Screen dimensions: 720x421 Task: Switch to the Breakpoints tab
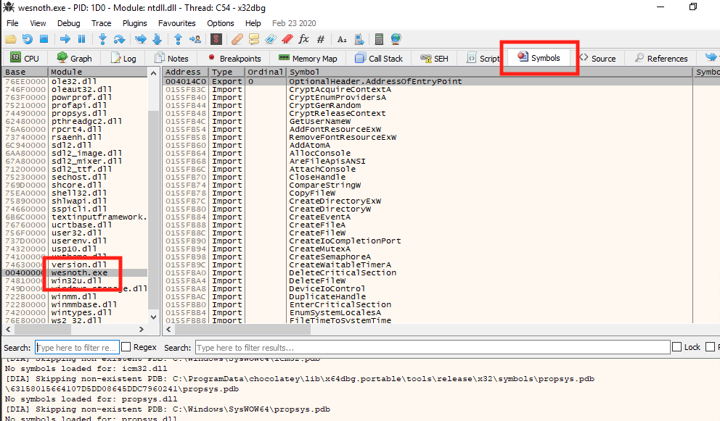tap(234, 58)
